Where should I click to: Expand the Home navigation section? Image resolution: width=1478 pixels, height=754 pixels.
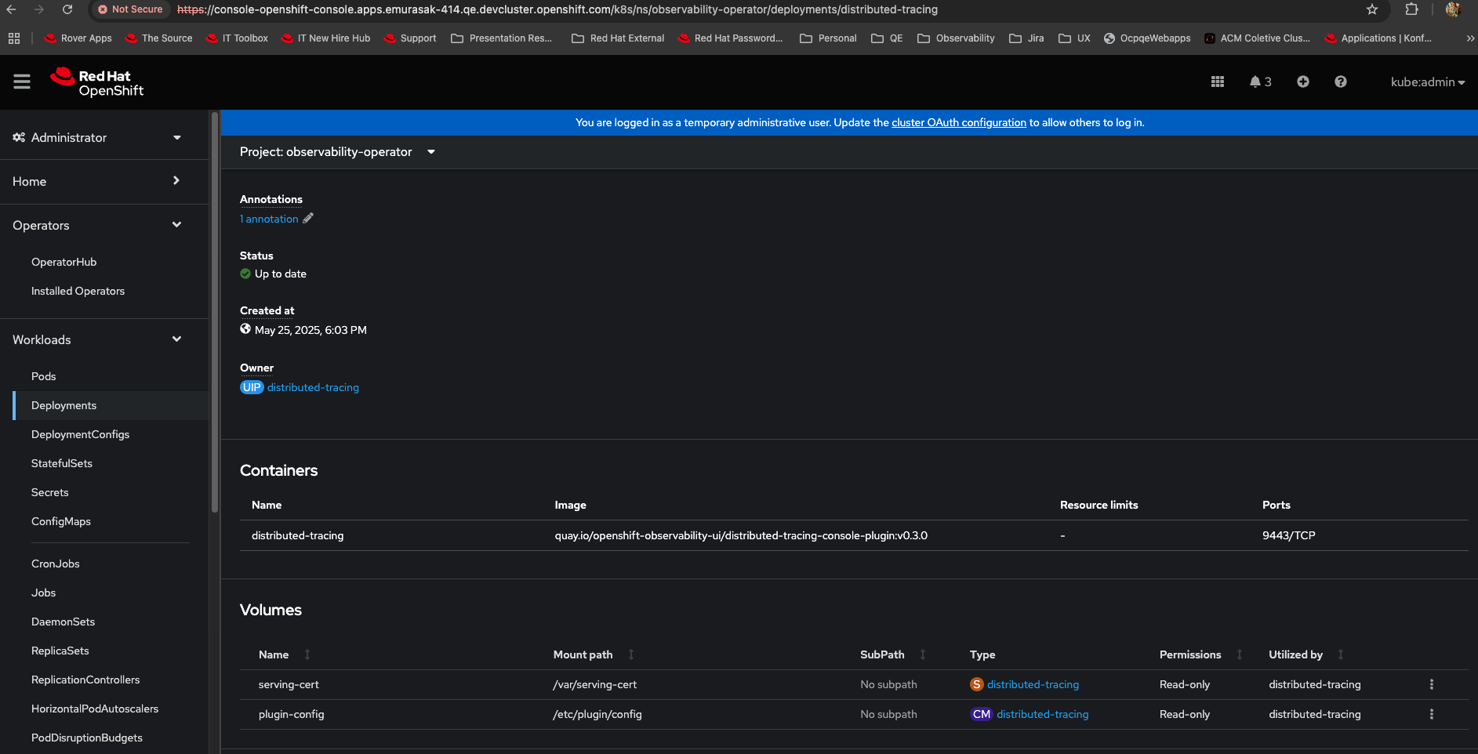click(x=97, y=181)
